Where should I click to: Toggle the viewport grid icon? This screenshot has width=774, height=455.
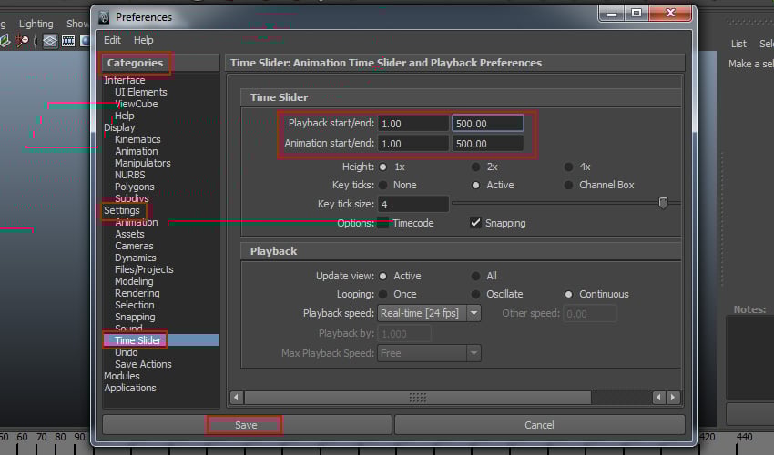coord(50,41)
